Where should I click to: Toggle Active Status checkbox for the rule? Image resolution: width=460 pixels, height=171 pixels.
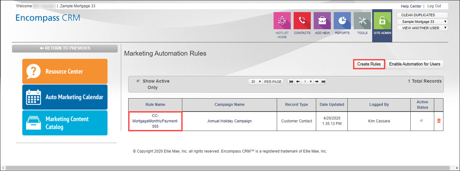click(x=422, y=121)
